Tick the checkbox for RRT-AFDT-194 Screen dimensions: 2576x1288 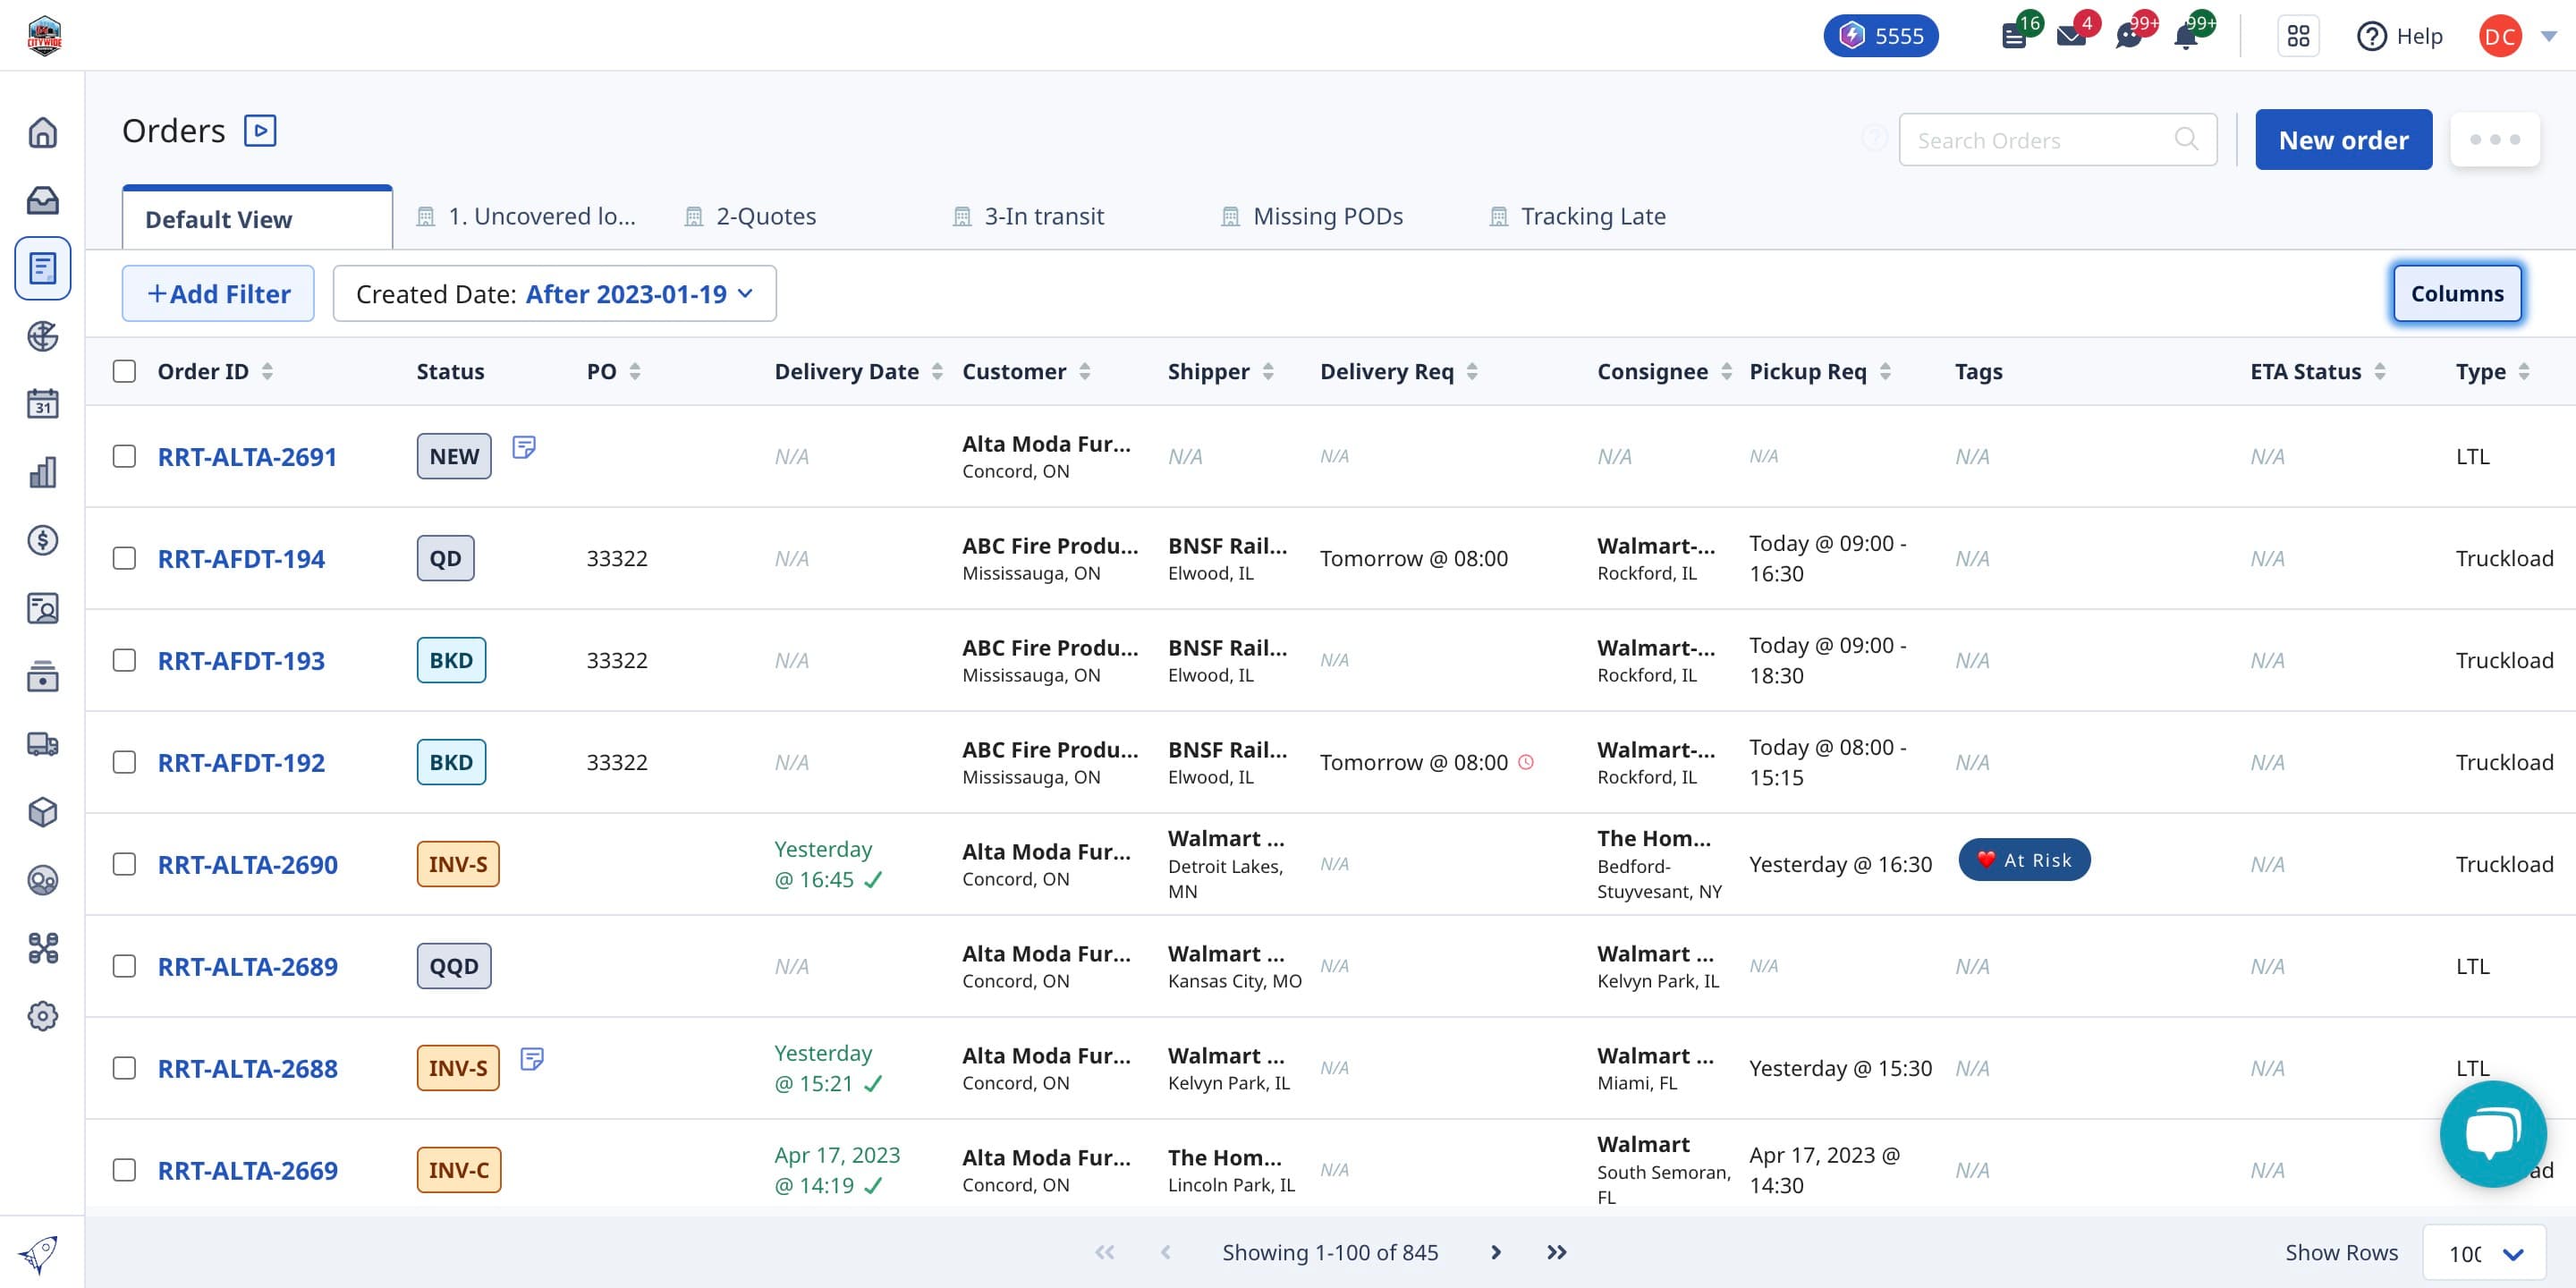[124, 558]
